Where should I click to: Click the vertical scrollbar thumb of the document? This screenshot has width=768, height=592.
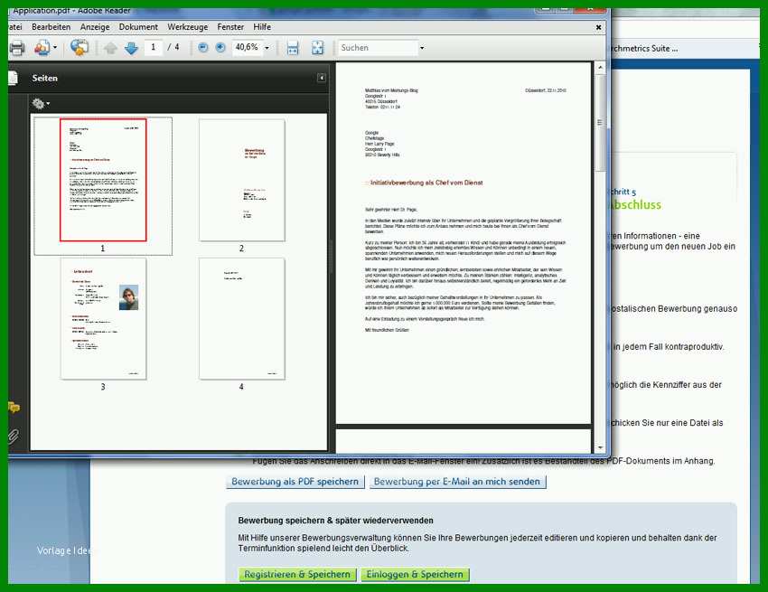[x=600, y=123]
